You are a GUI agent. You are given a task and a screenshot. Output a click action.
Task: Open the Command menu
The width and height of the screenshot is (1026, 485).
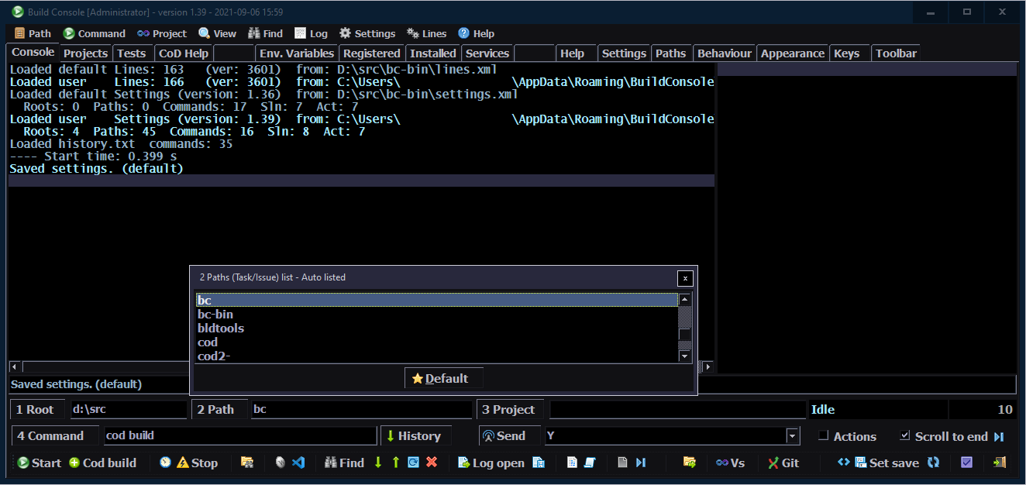(95, 33)
